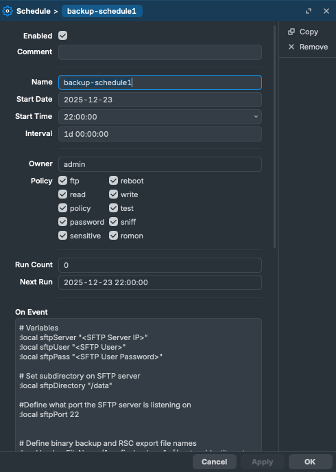Click into the Comment input field

click(x=160, y=52)
